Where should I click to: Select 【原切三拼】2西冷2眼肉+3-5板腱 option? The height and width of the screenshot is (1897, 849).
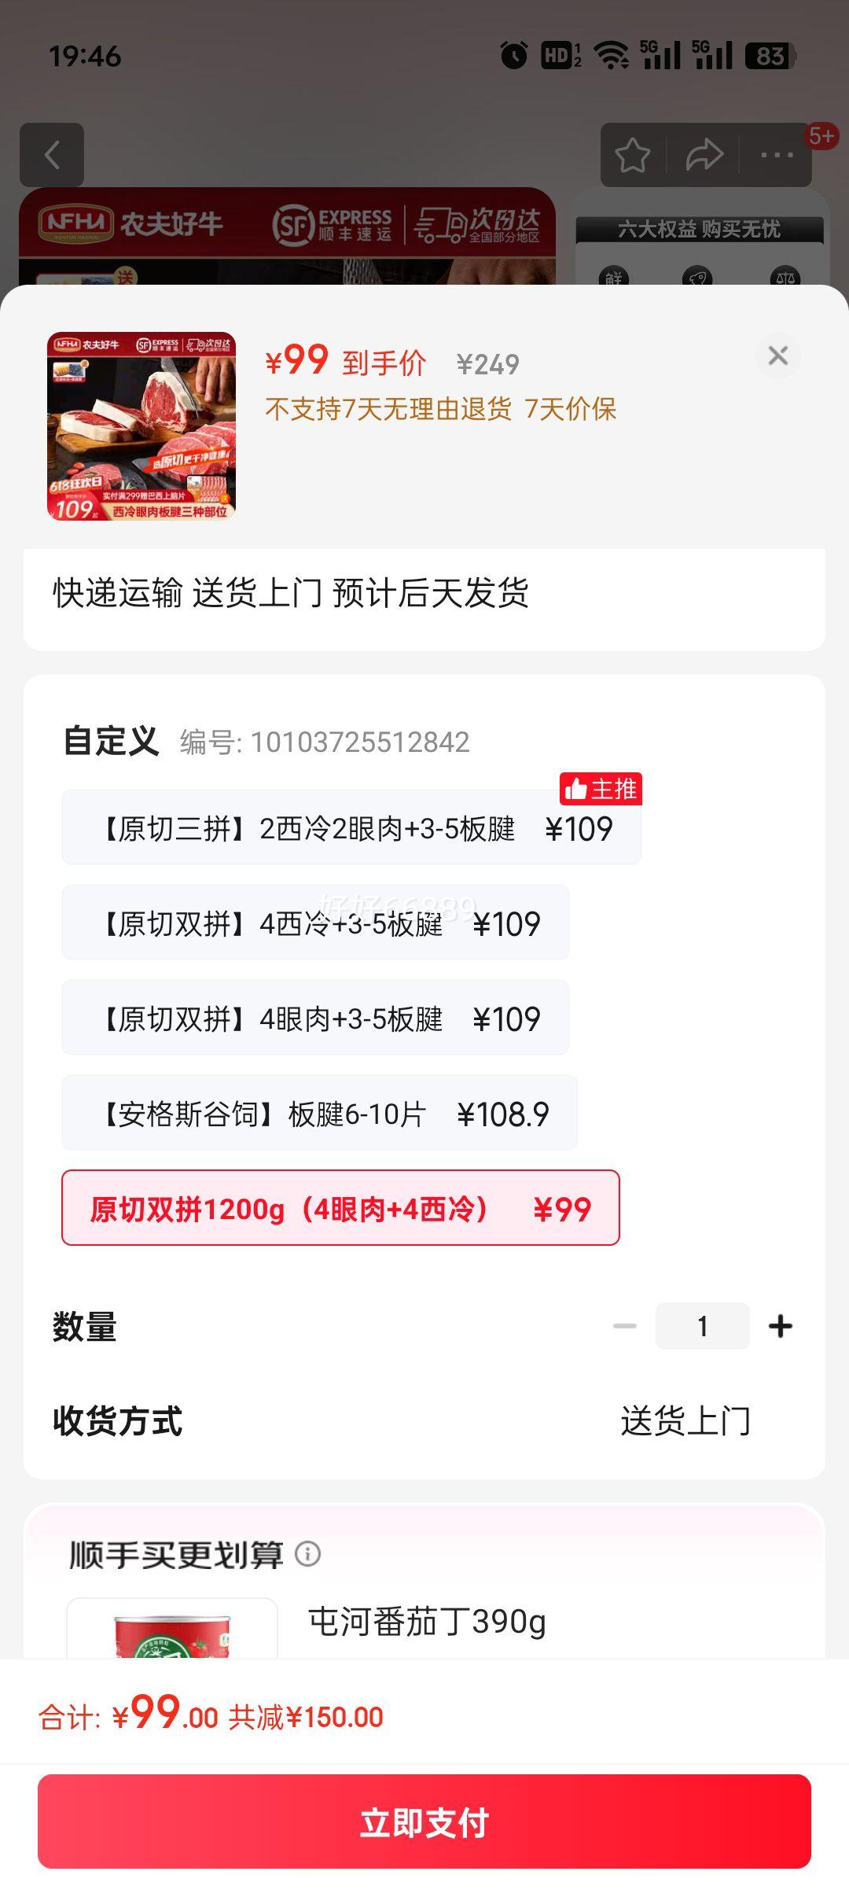coord(351,827)
